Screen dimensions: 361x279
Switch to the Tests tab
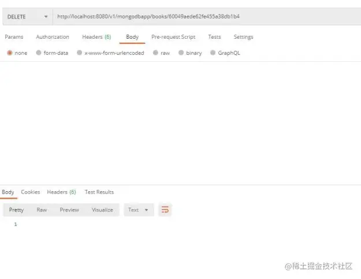tap(214, 37)
